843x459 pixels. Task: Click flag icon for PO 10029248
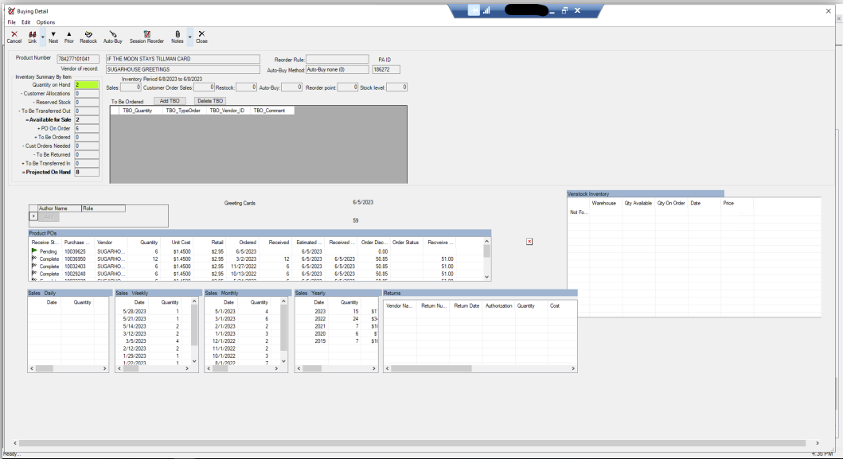[34, 274]
